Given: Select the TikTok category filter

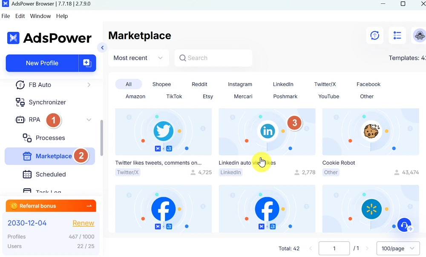Looking at the screenshot, I should pyautogui.click(x=174, y=96).
